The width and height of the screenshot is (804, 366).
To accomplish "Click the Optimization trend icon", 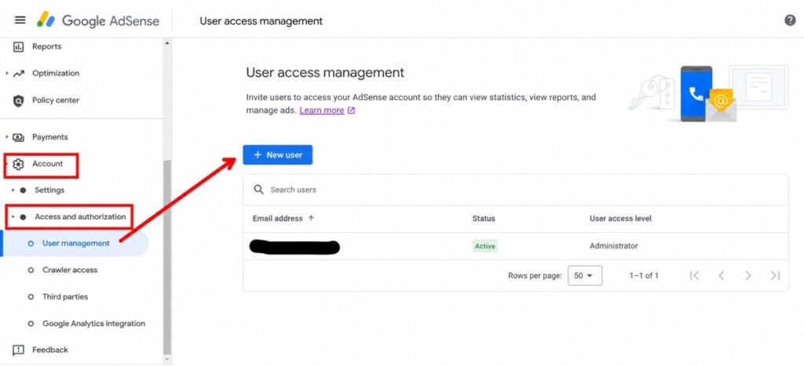I will [19, 73].
